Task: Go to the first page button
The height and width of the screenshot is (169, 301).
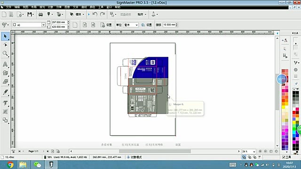Action: click(x=19, y=151)
